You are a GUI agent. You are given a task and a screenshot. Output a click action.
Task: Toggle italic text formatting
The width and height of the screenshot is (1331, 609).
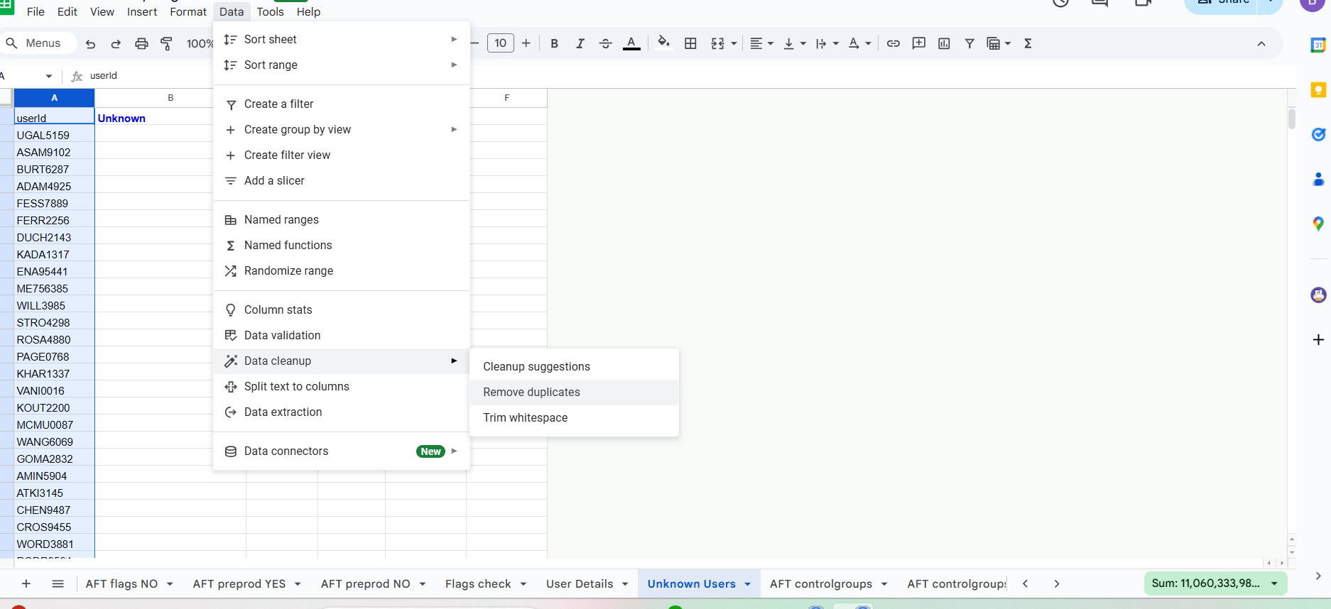click(580, 43)
